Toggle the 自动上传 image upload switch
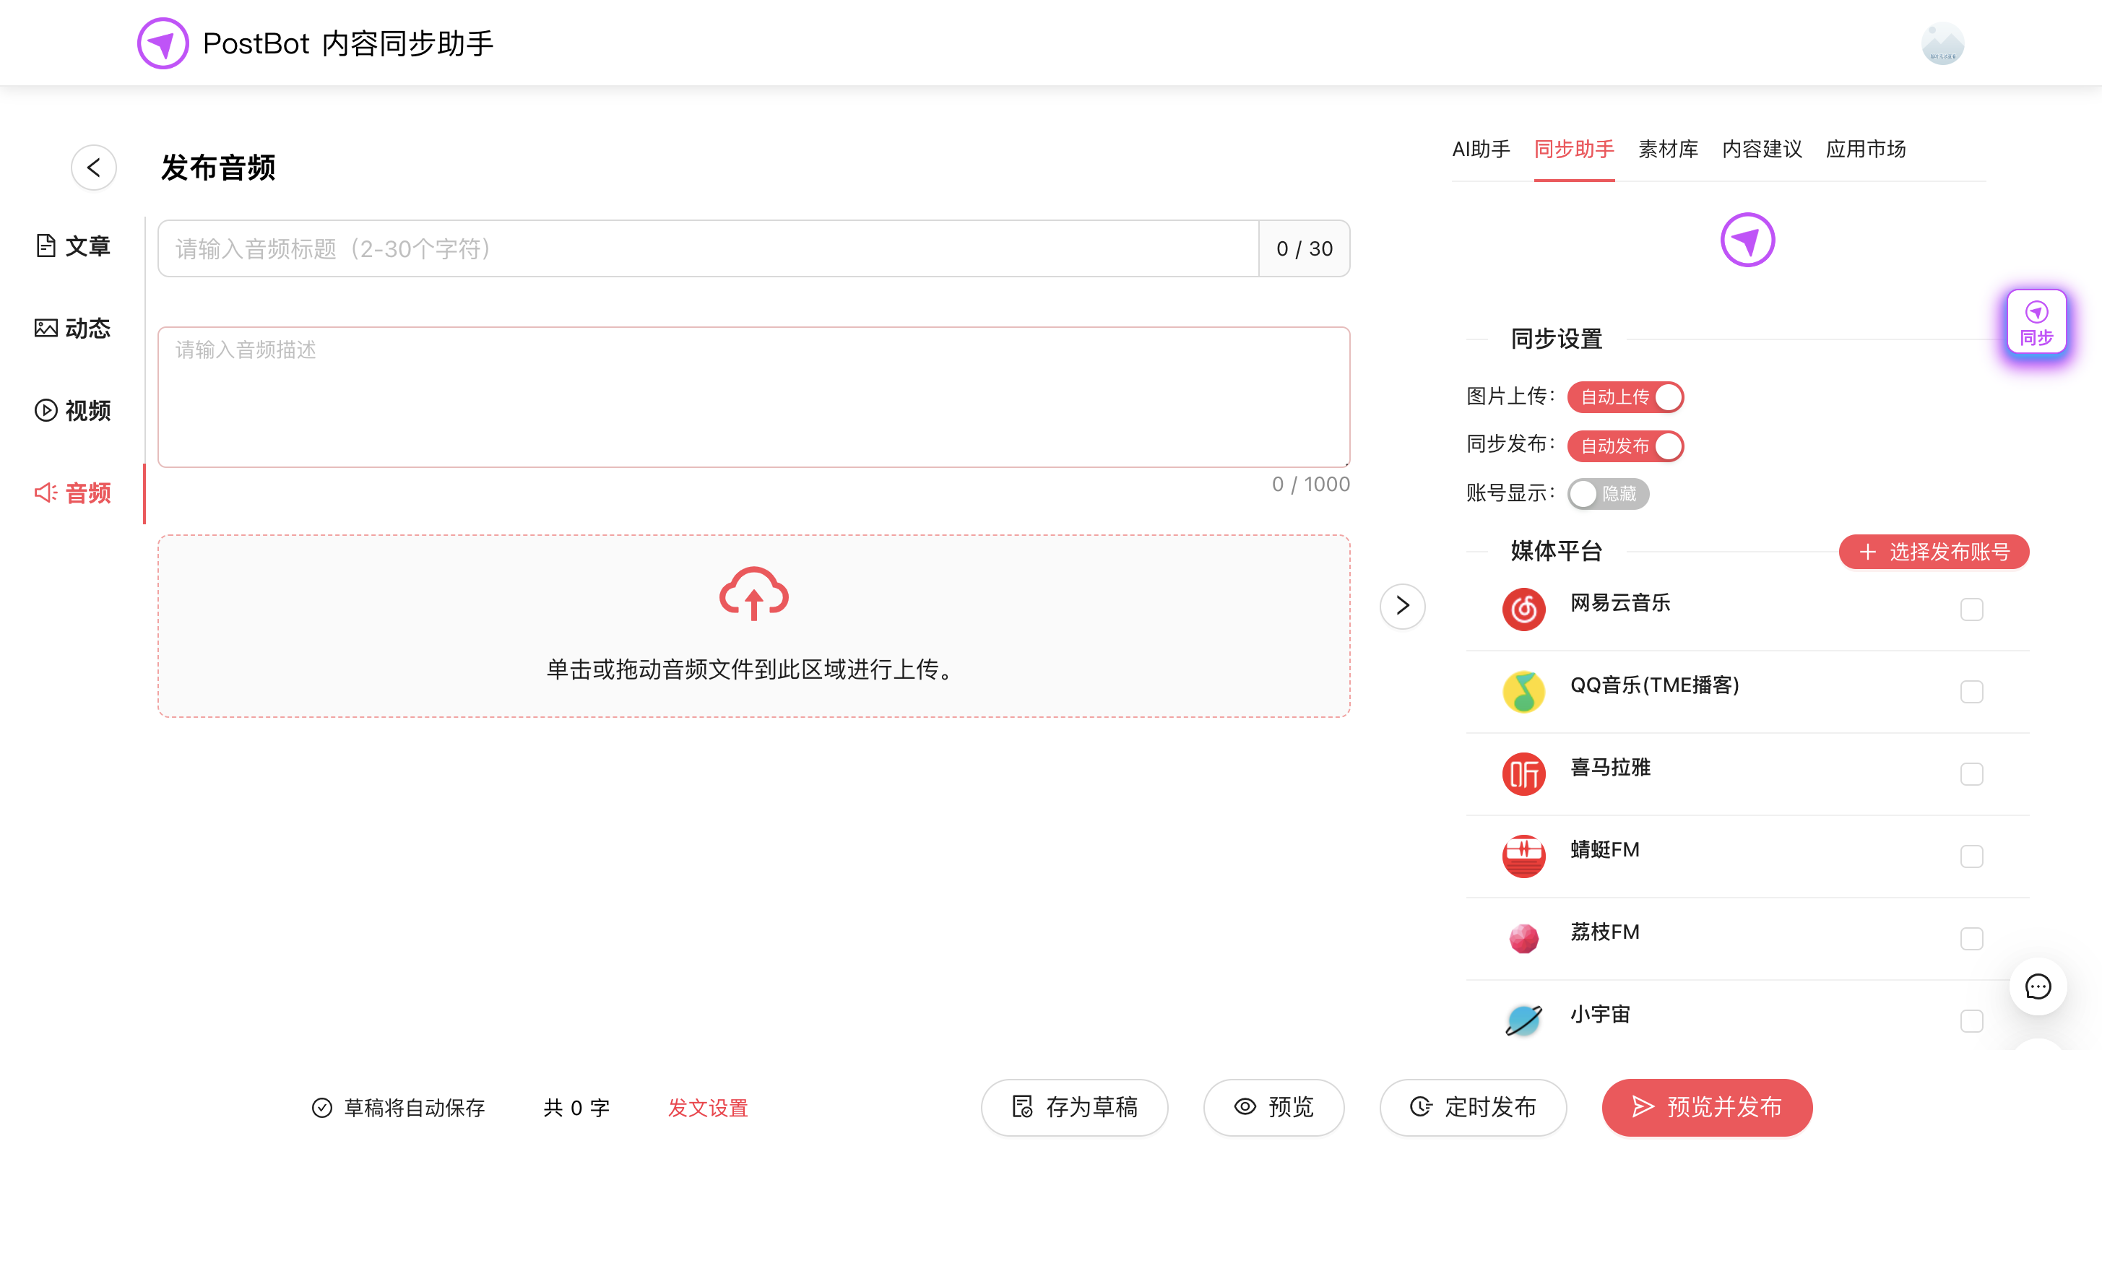Screen dimensions: 2102x1271 point(1625,396)
